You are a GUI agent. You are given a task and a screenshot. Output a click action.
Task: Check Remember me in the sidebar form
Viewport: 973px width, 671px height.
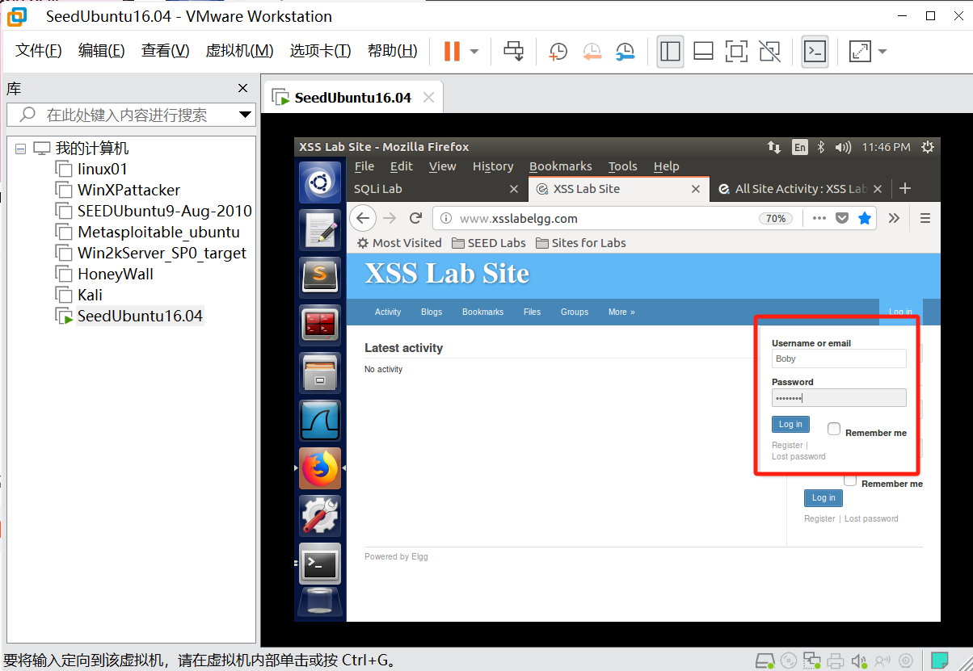[x=850, y=480]
